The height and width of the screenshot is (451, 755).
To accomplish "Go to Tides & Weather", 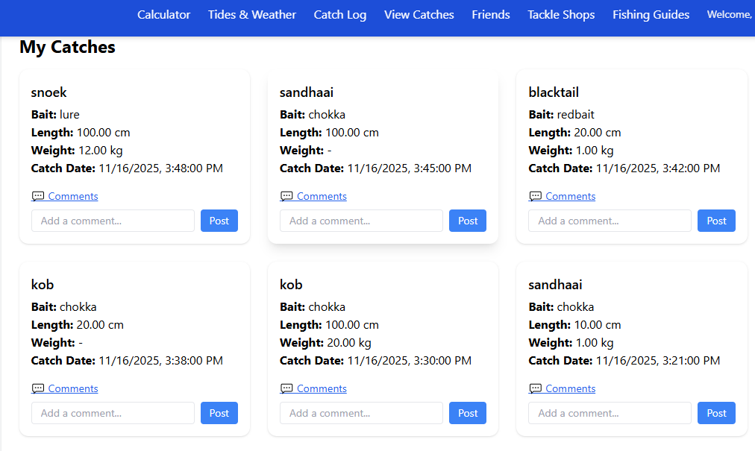I will point(252,15).
